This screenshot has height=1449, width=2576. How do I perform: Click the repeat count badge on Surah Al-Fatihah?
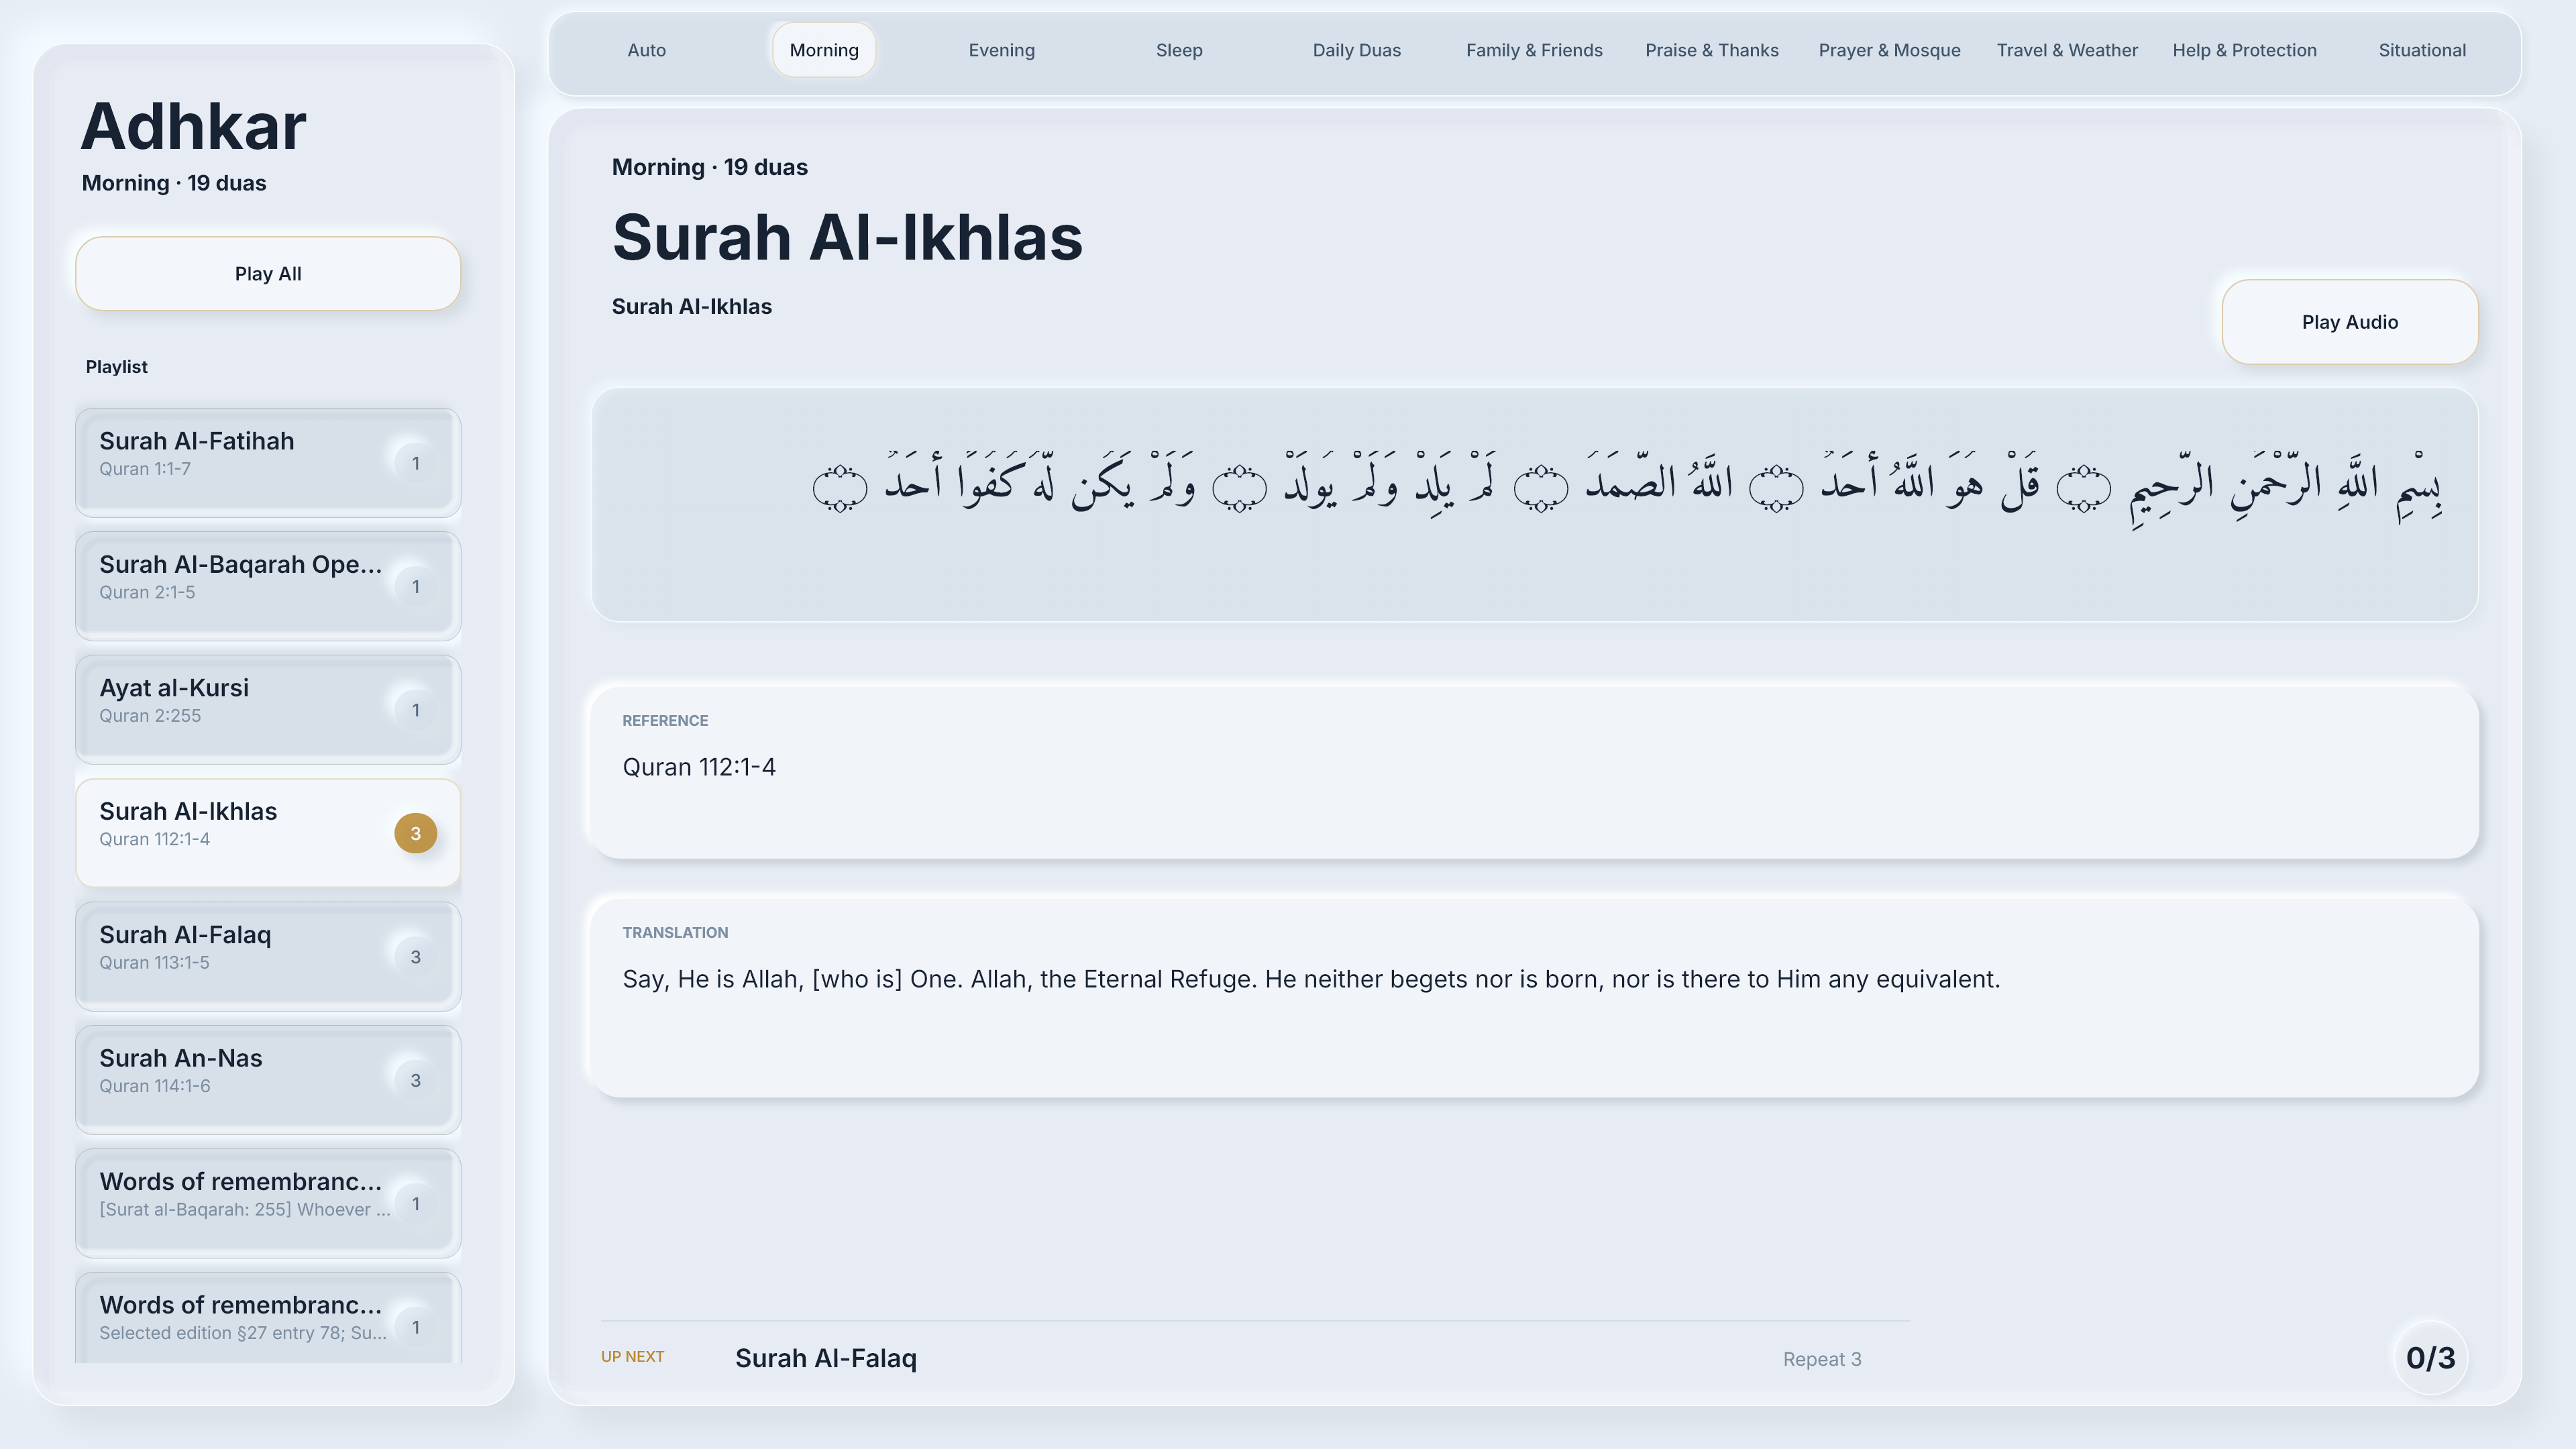[x=415, y=463]
